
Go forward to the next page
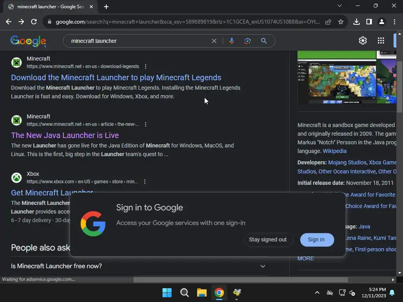click(x=21, y=22)
